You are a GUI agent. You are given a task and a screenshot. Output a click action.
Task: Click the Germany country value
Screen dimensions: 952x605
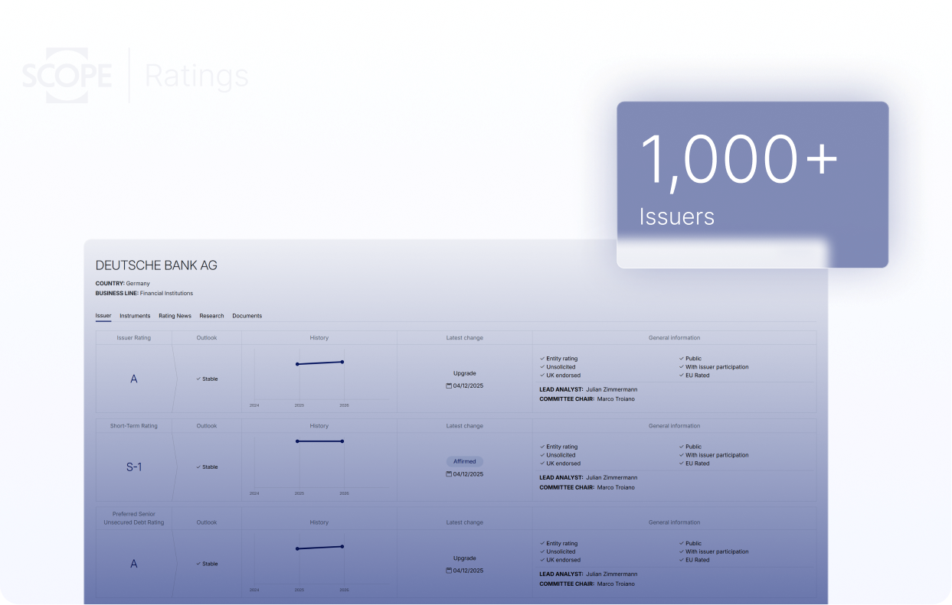pos(138,284)
